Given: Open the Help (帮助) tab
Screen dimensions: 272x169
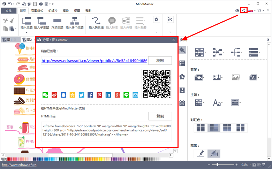Looking at the screenshot, I should 88,11.
